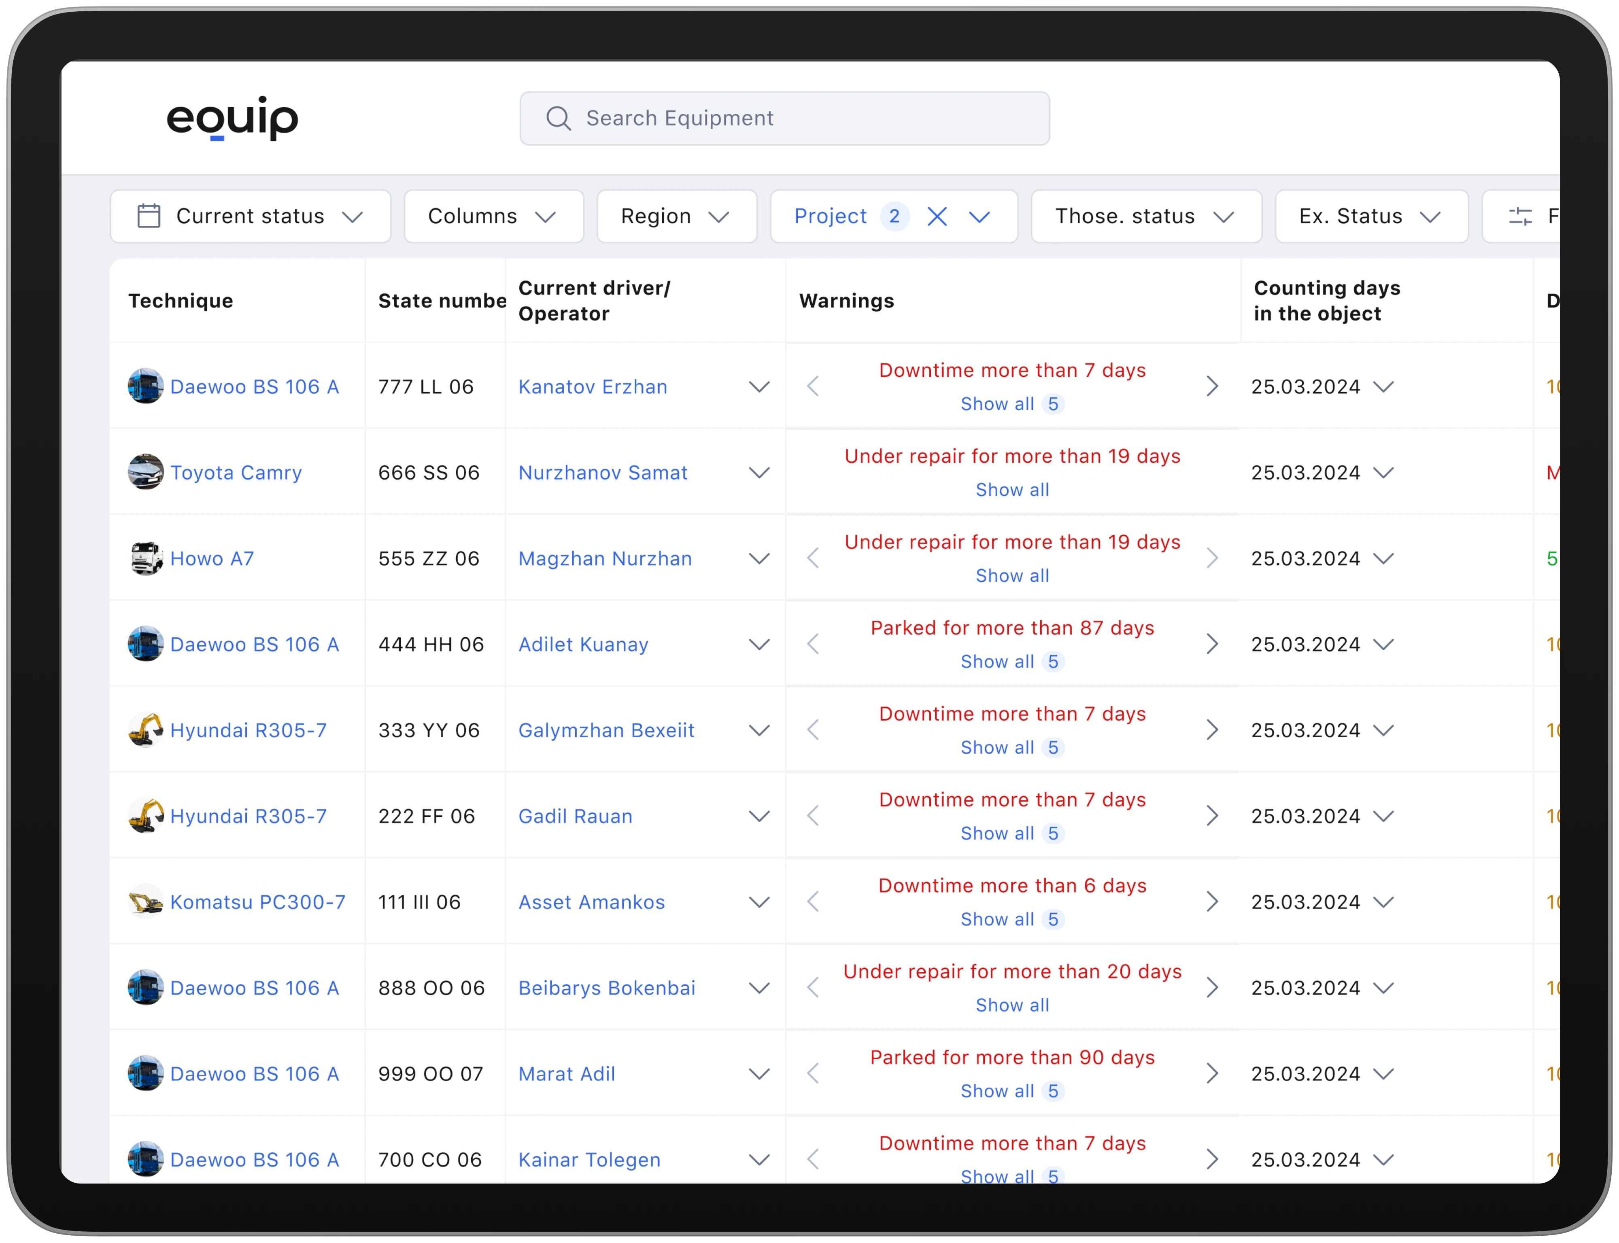Viewport: 1619px width, 1243px height.
Task: Click the Toyota Camry car thumbnail
Action: point(145,472)
